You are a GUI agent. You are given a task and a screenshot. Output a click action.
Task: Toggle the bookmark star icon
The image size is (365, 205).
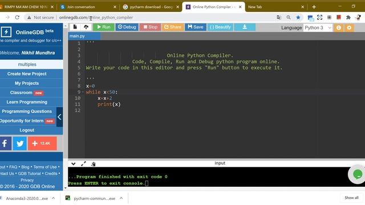click(298, 18)
